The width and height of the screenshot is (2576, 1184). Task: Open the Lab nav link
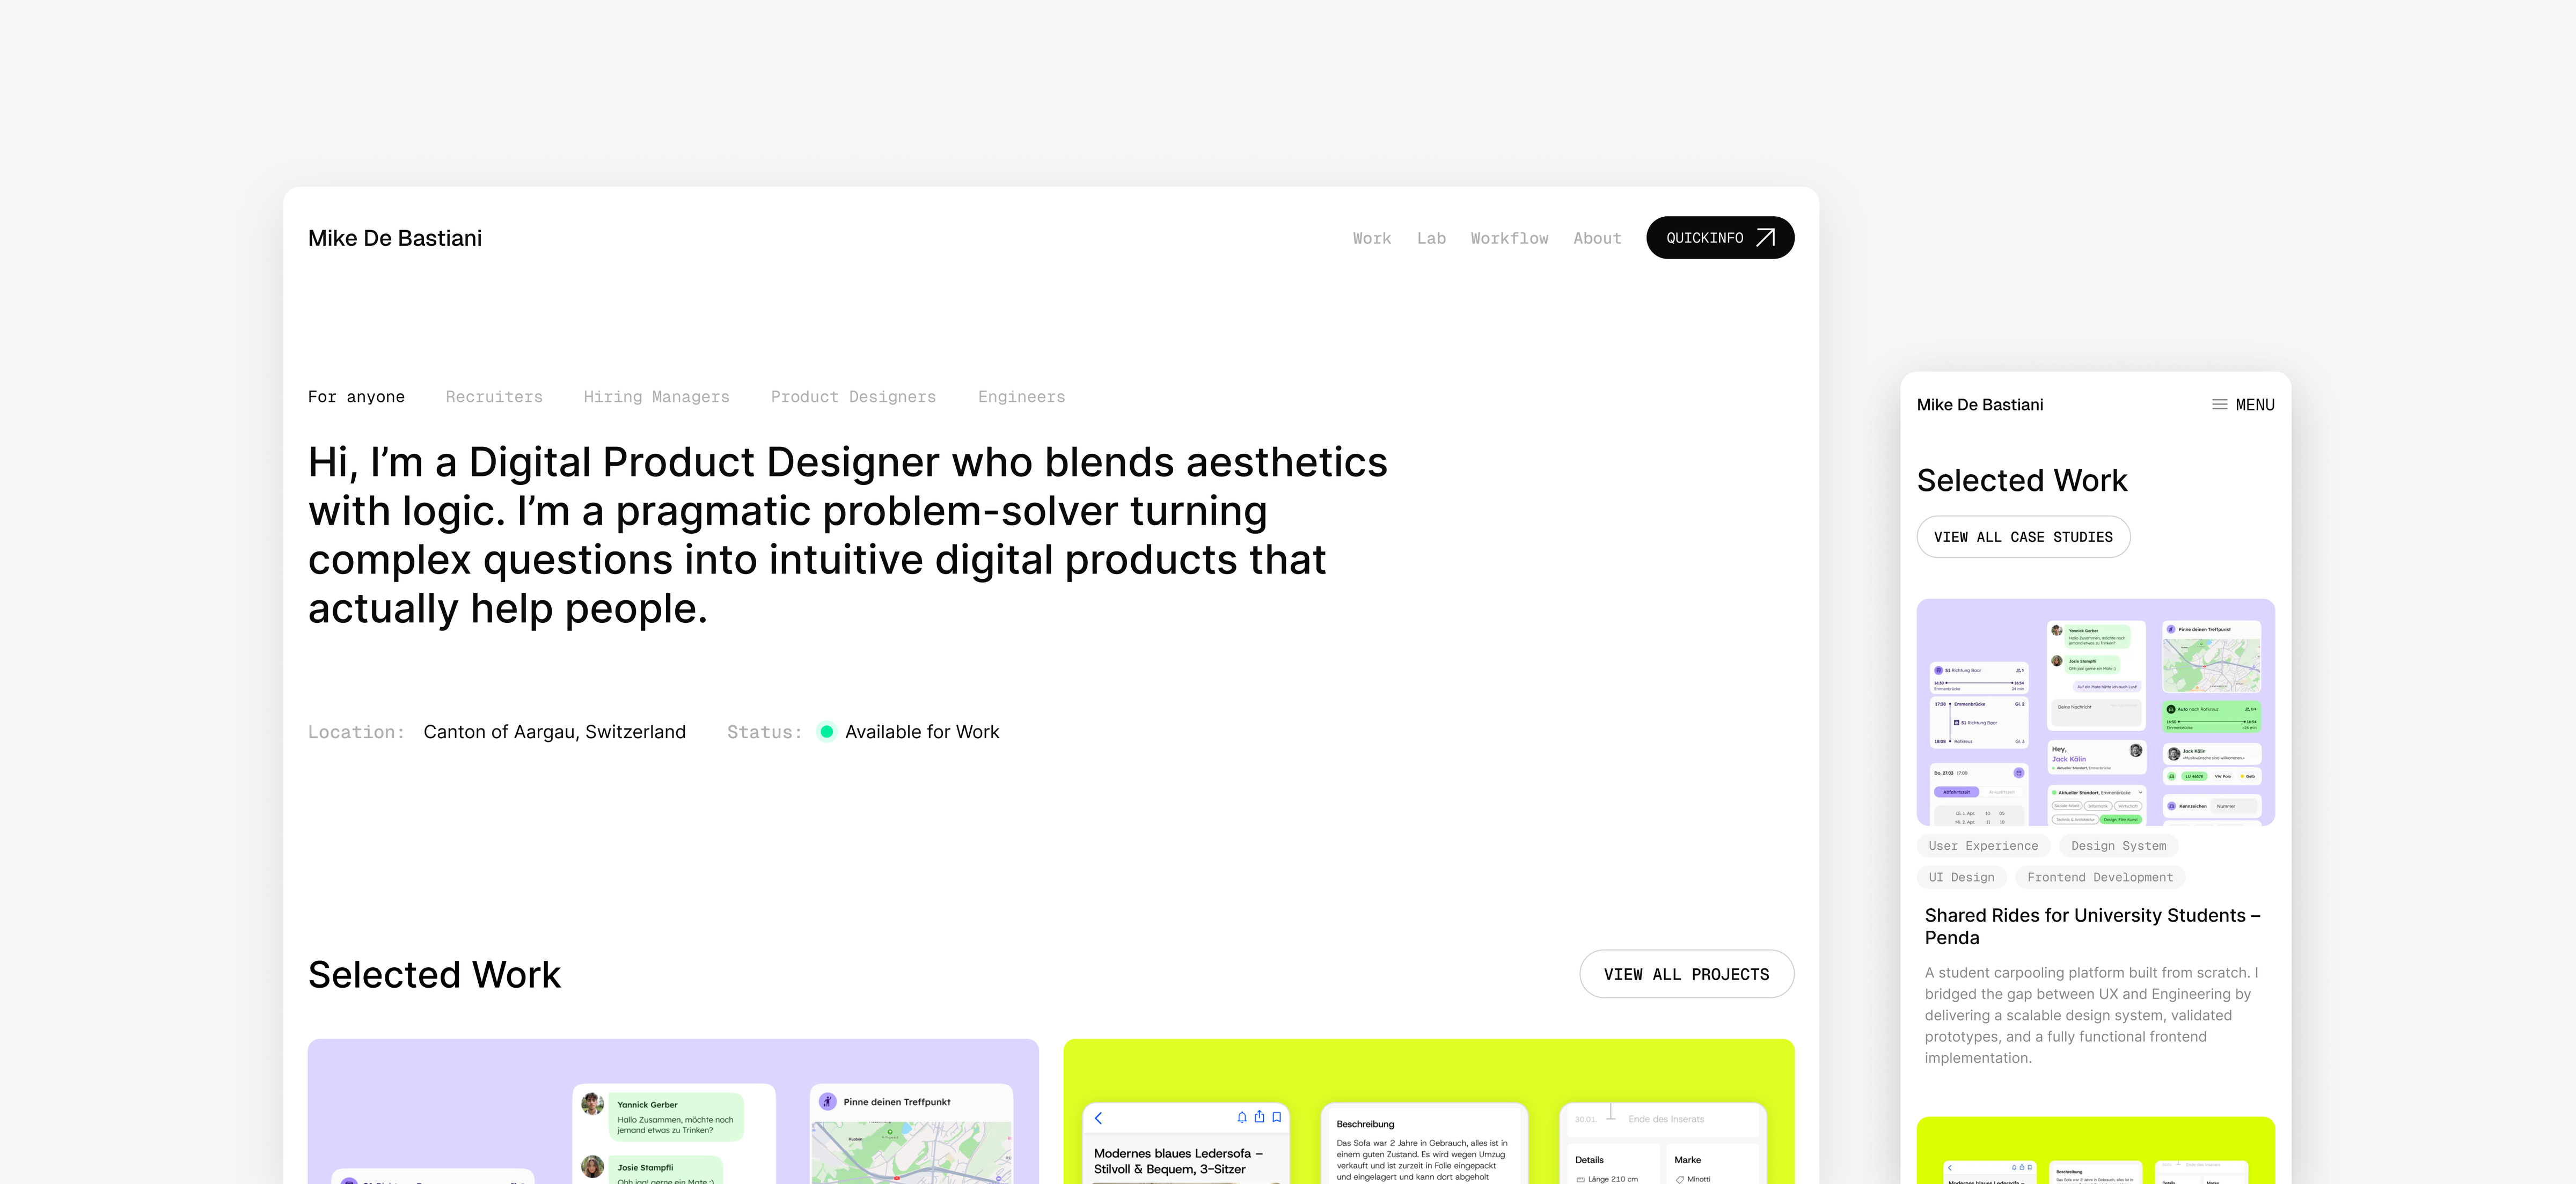(1431, 238)
